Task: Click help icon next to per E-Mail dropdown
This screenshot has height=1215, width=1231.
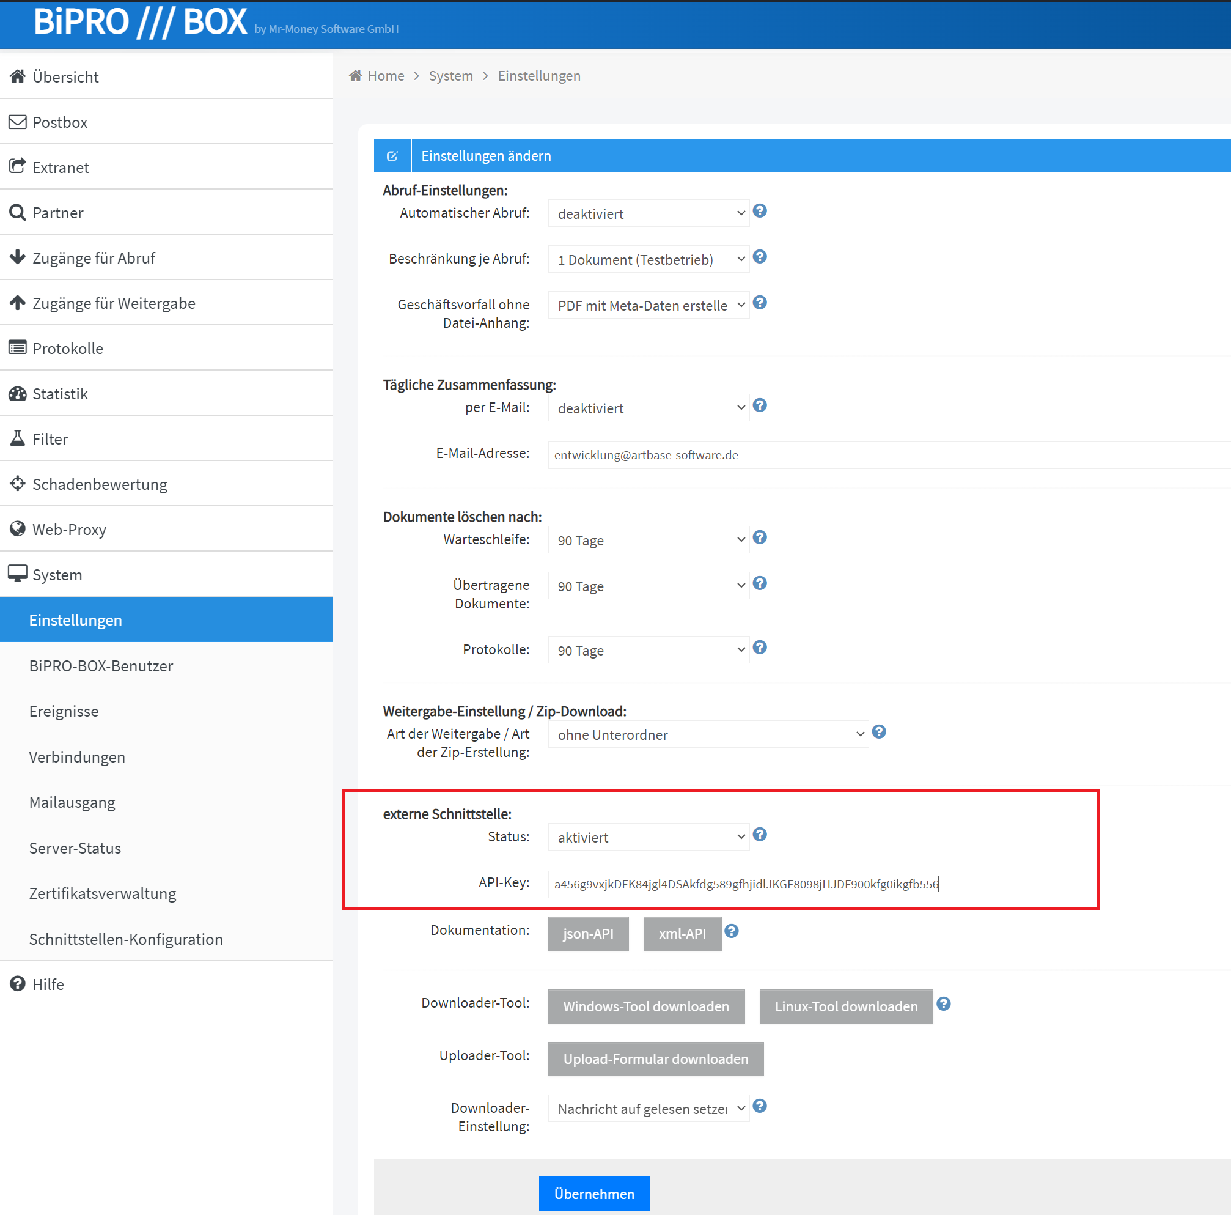Action: (760, 405)
